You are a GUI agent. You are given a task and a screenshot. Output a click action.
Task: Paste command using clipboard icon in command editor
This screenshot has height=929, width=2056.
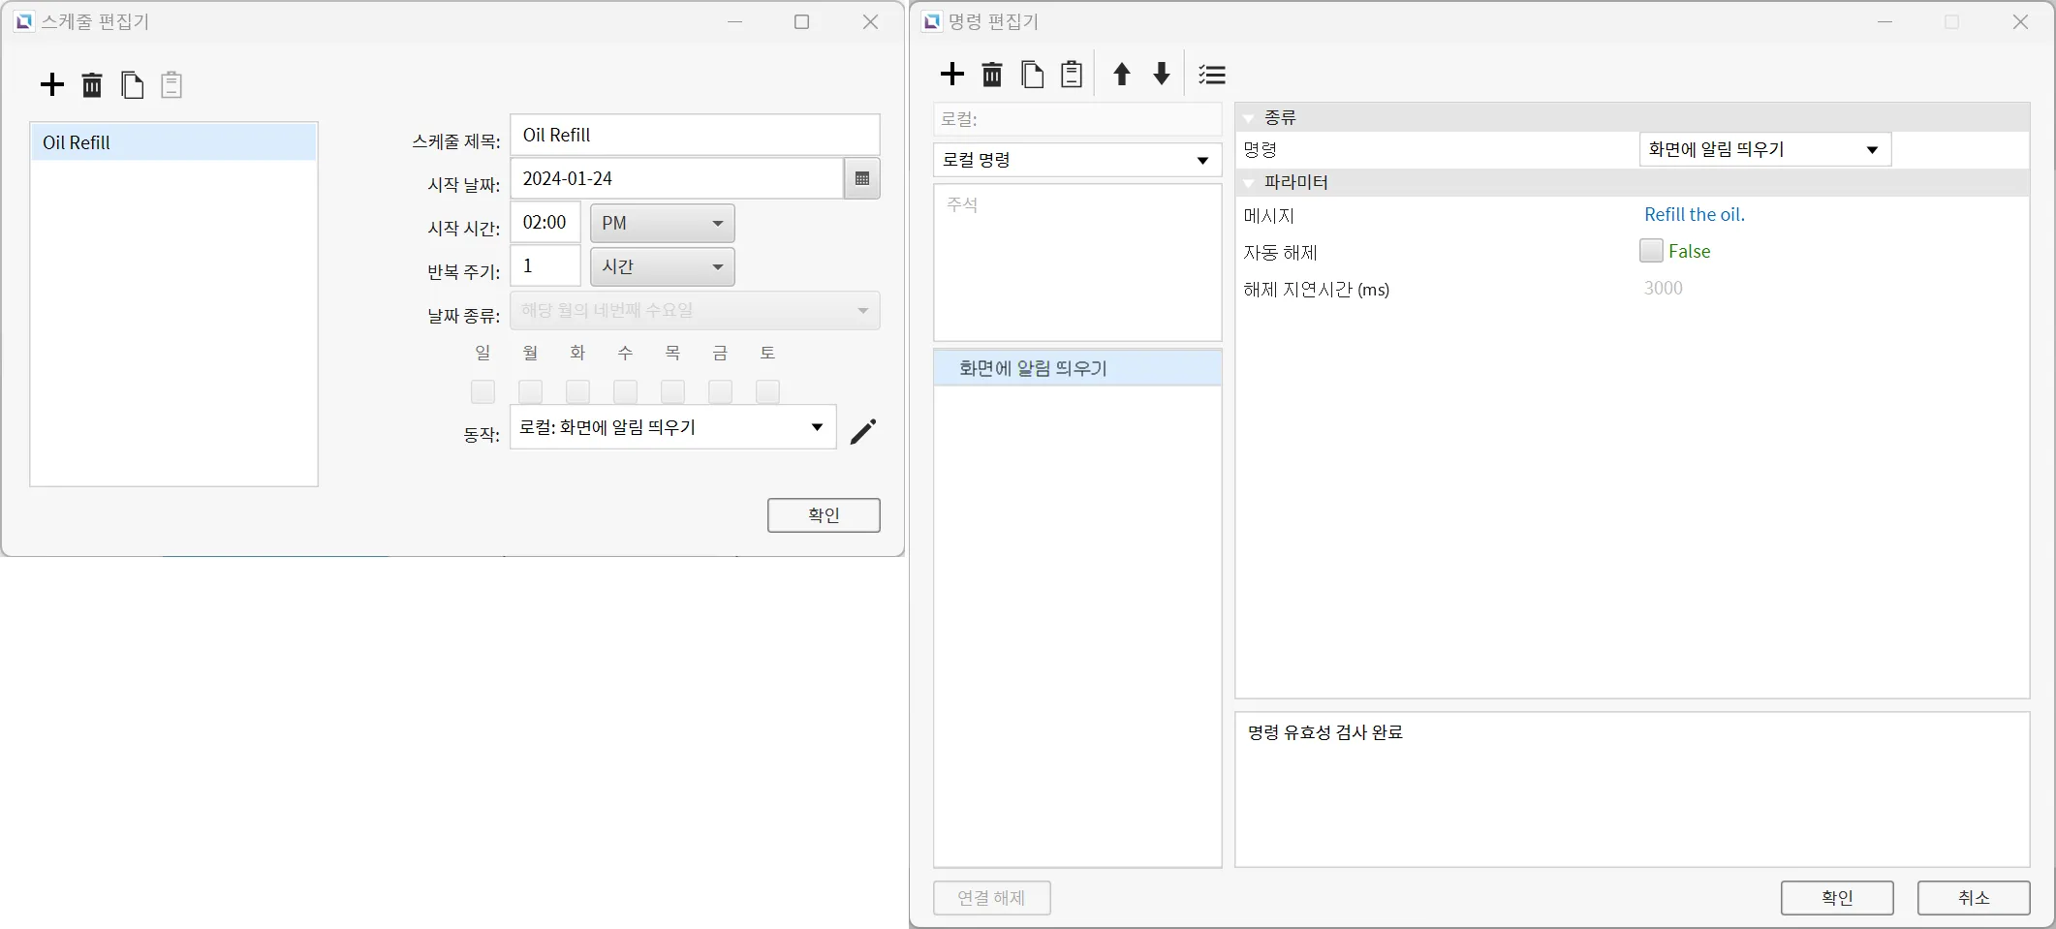pos(1072,75)
